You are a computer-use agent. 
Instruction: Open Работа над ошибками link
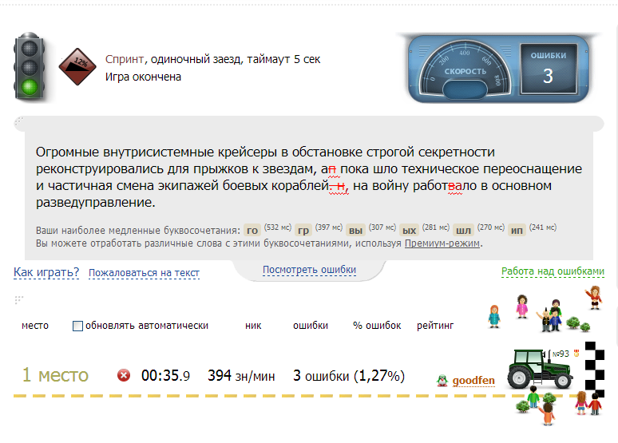tap(553, 271)
